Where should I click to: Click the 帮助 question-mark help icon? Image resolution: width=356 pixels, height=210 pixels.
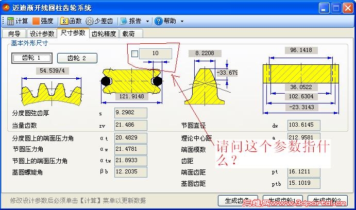(159, 21)
